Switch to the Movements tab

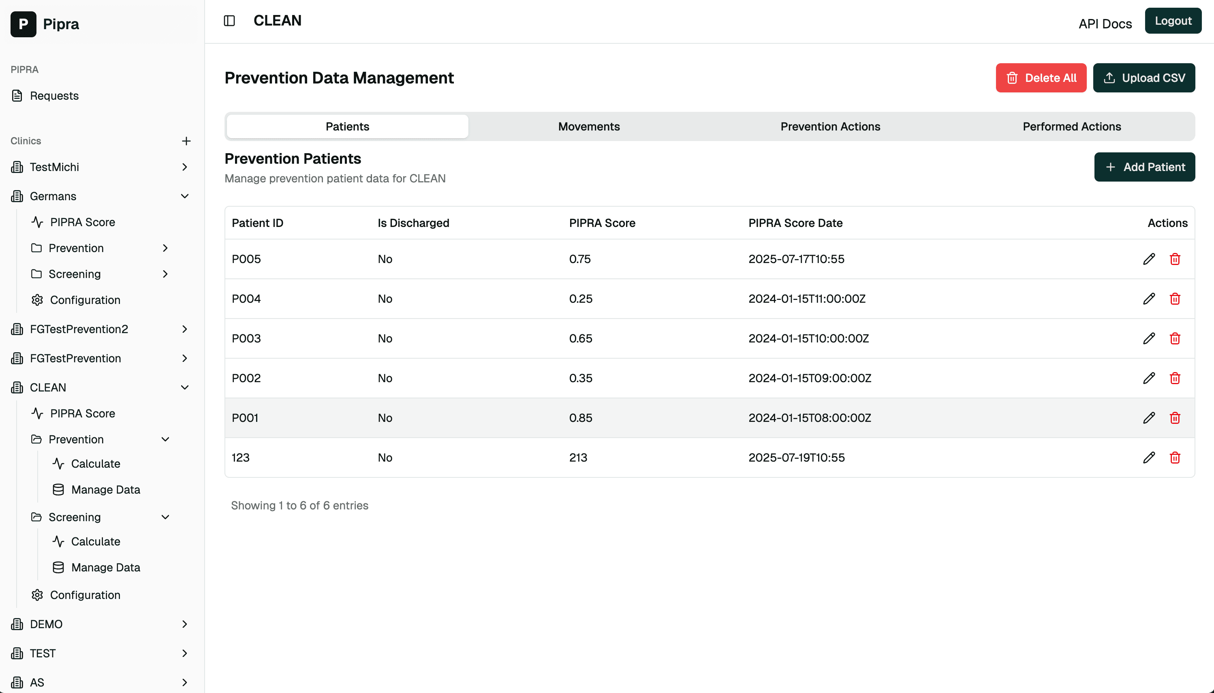coord(589,126)
